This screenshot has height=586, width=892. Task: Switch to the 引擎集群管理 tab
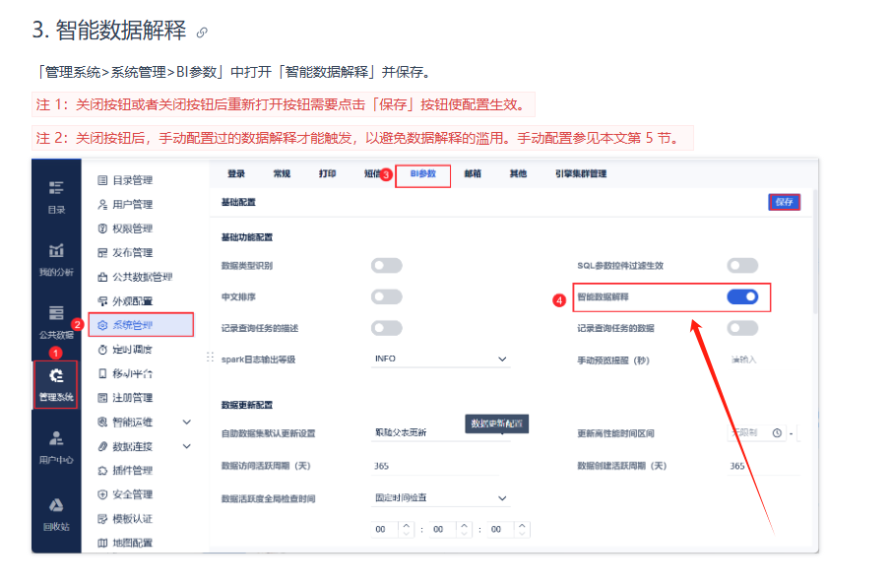pyautogui.click(x=581, y=173)
